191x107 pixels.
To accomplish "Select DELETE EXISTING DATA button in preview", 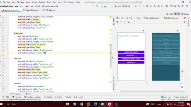I will point(131,59).
